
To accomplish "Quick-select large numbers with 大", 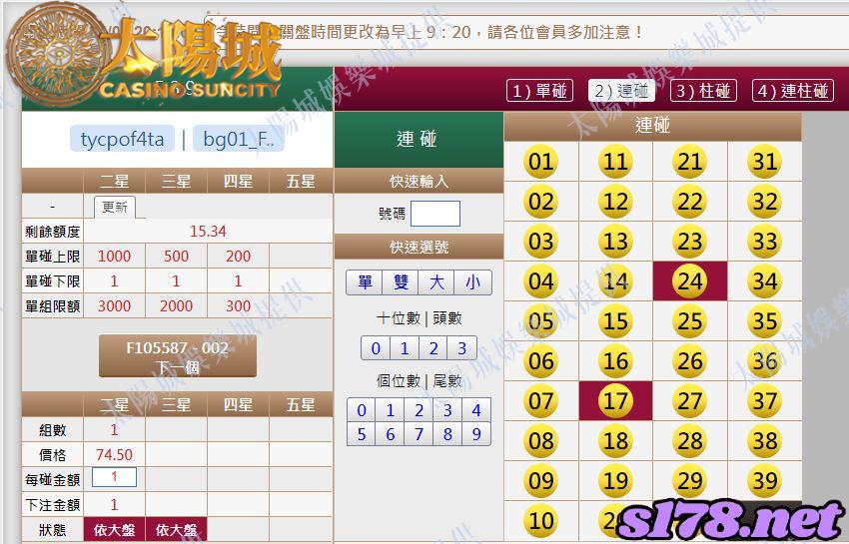I will tap(436, 282).
